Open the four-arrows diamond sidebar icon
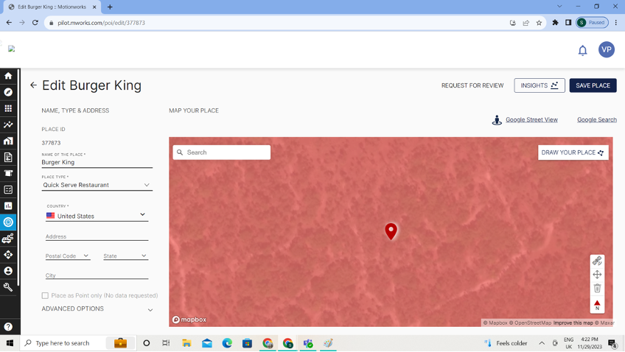Viewport: 625px width, 352px height. tap(8, 255)
